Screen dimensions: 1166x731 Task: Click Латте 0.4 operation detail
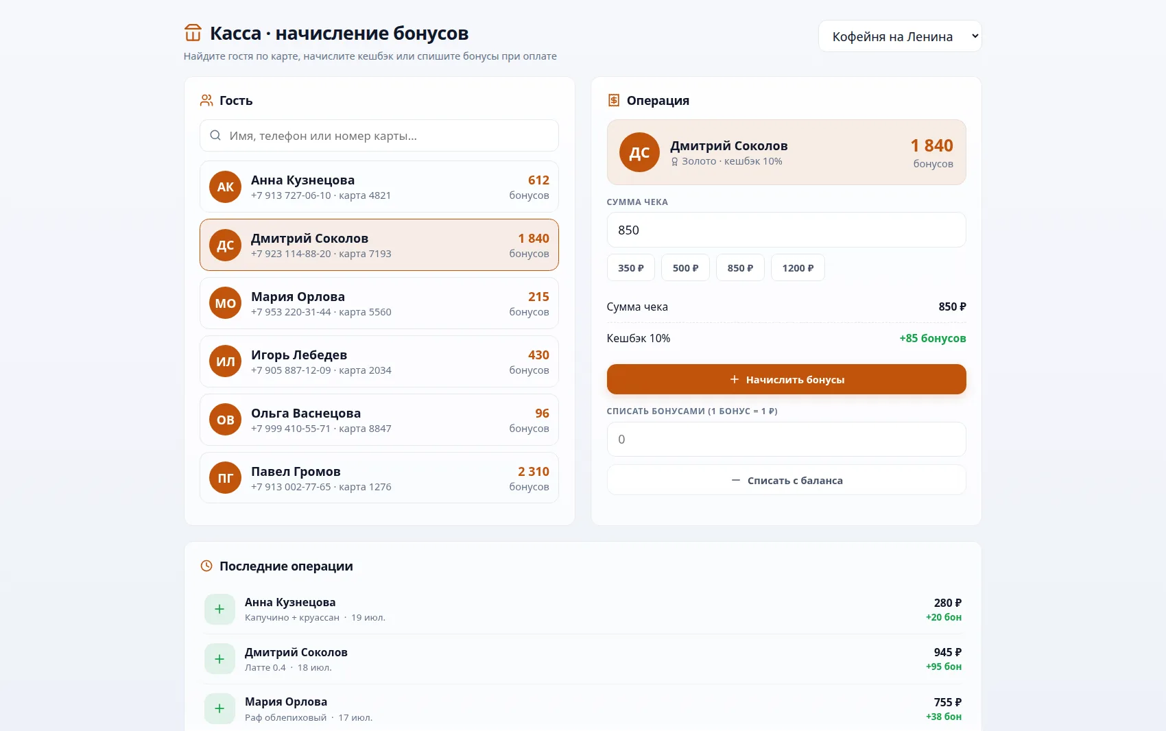(265, 667)
